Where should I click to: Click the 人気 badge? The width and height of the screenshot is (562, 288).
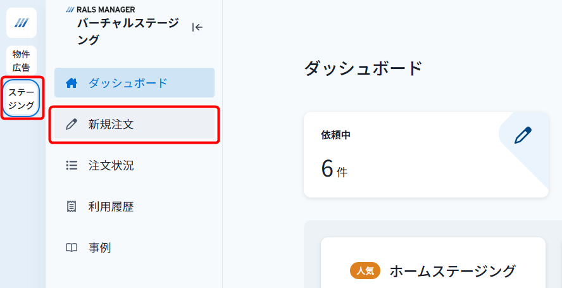click(365, 271)
